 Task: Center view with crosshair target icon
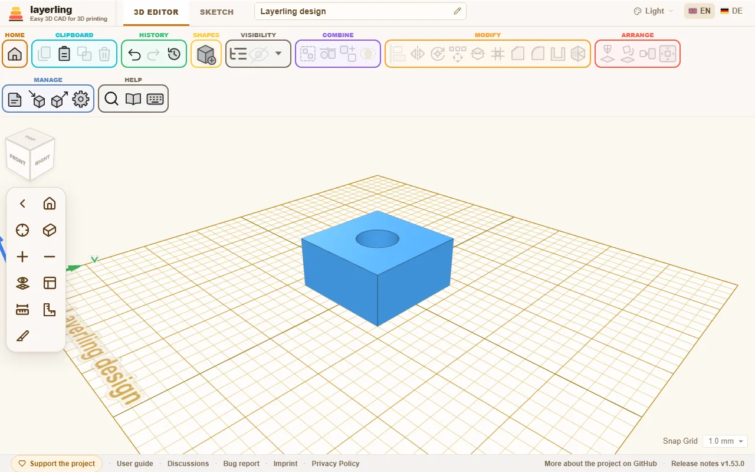(22, 230)
